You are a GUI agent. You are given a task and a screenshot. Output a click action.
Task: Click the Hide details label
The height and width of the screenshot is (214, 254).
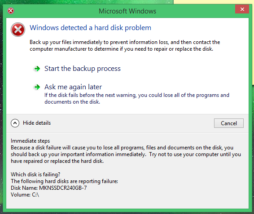37,123
